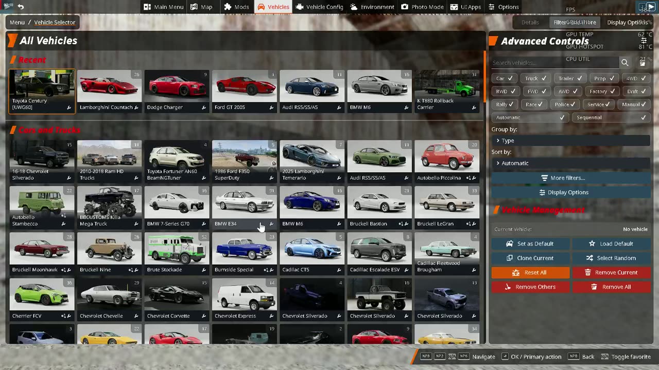The width and height of the screenshot is (659, 370).
Task: Click the Remove Others button
Action: 530,287
